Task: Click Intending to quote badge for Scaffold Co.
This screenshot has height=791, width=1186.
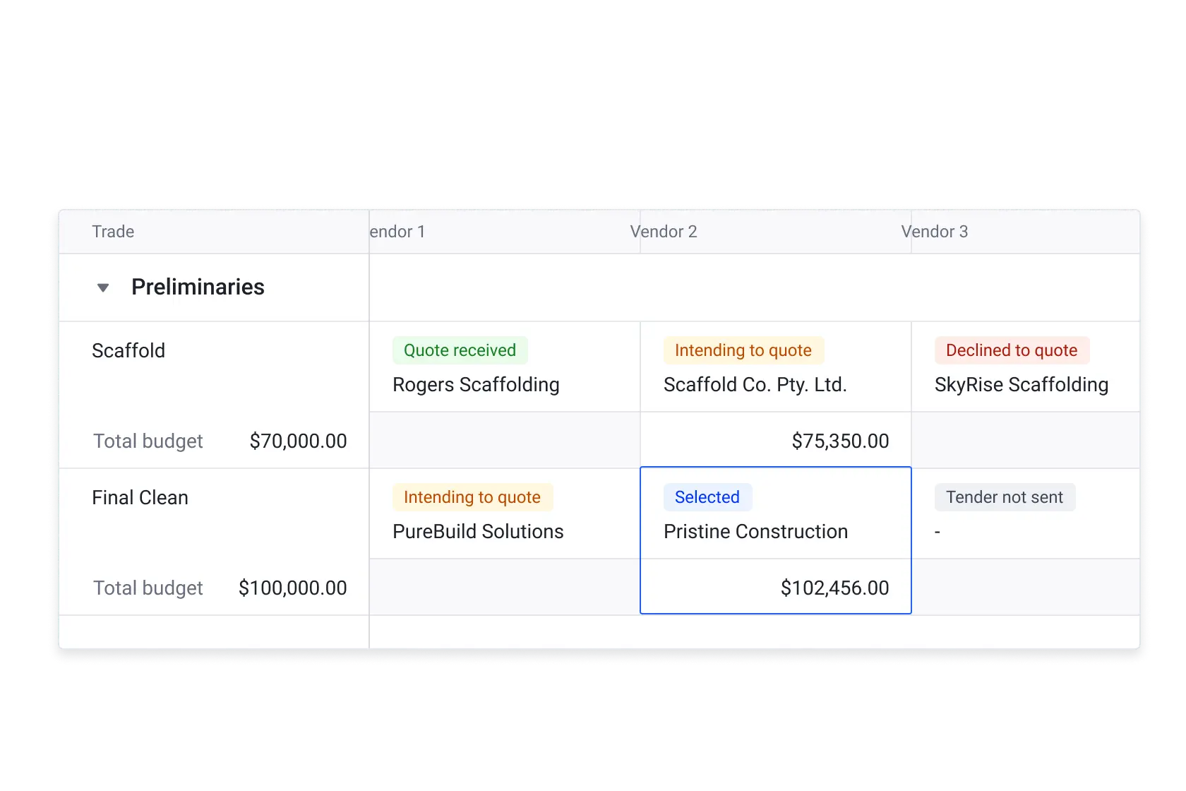Action: (743, 350)
